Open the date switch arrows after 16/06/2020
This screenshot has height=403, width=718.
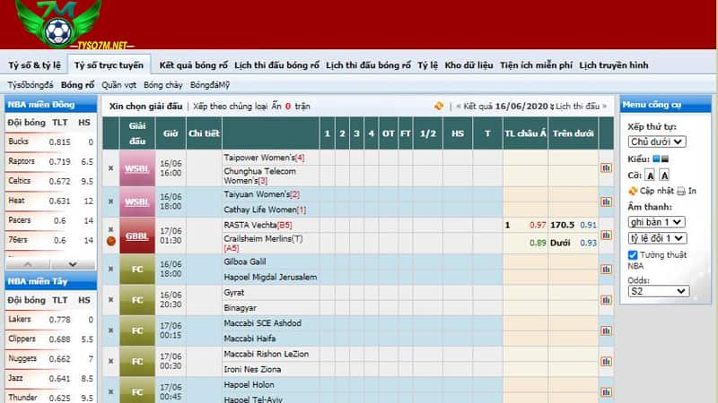coord(552,107)
